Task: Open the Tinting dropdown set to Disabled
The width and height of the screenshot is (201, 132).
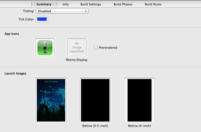Action: 62,11
